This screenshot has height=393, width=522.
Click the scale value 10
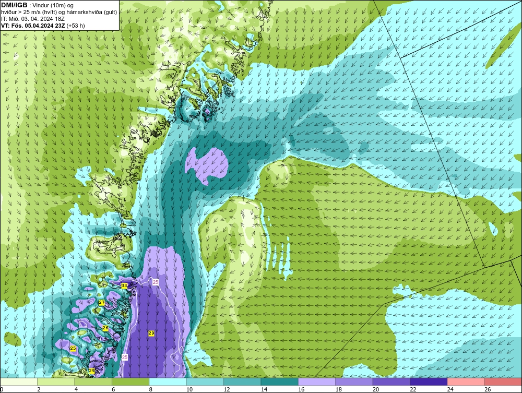(x=189, y=389)
